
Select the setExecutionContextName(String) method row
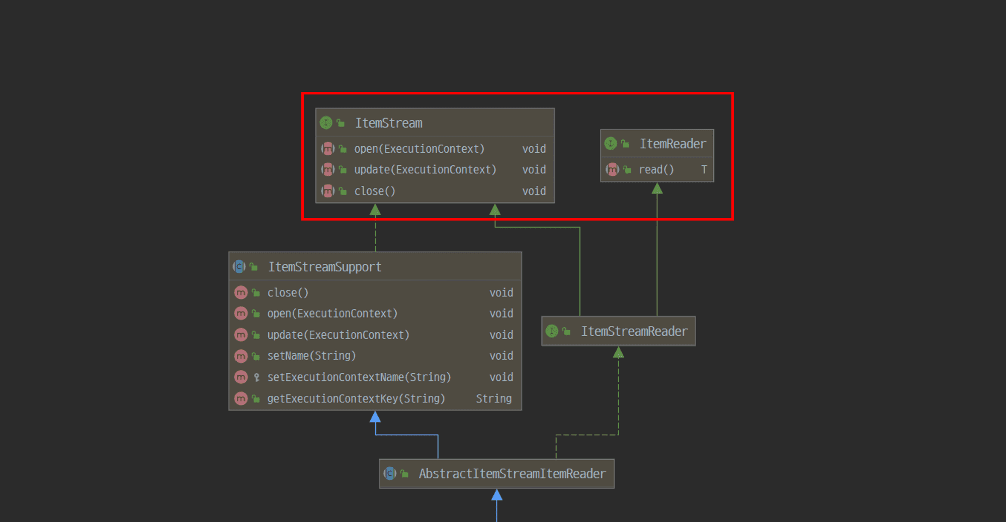pyautogui.click(x=359, y=377)
